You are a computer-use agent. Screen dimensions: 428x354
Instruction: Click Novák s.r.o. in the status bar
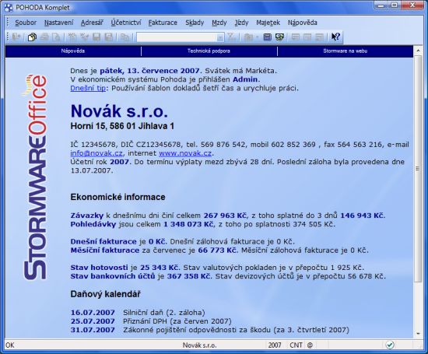(199, 345)
